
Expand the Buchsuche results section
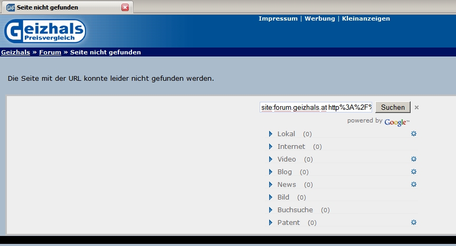click(271, 210)
